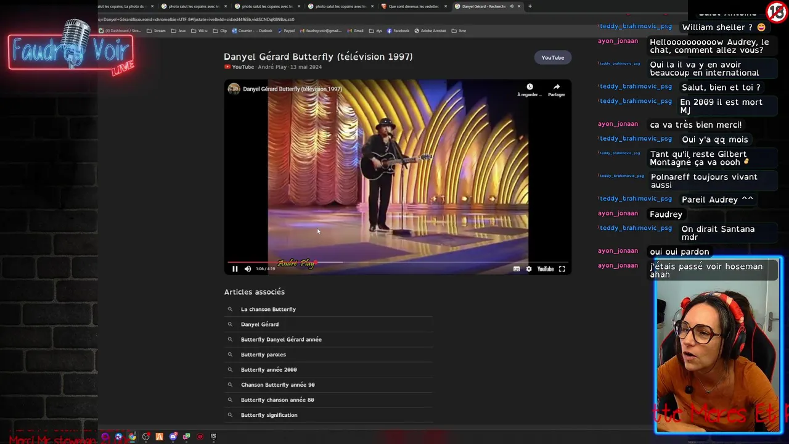Open the Stream bookmarks folder
This screenshot has width=789, height=444.
coord(156,31)
